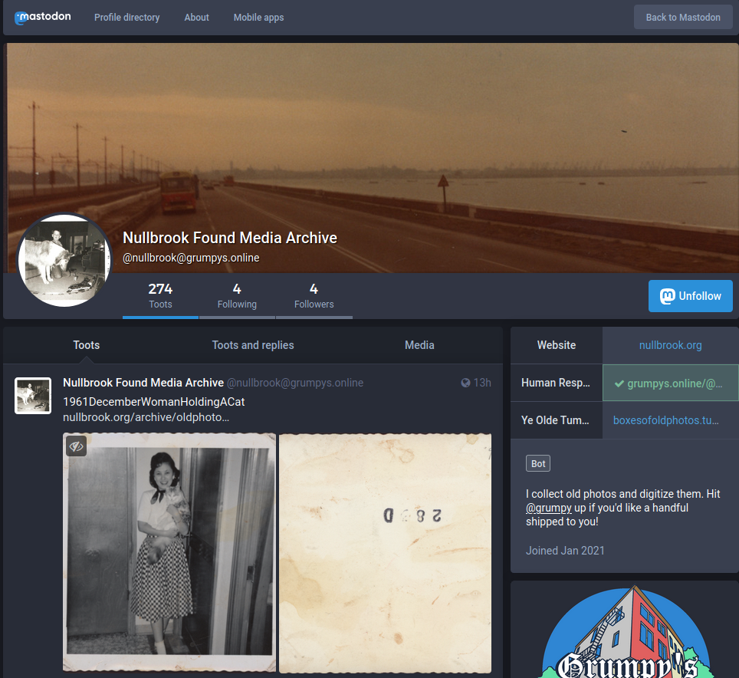Image resolution: width=739 pixels, height=678 pixels.
Task: Click the bio text about digitizing old photos
Action: (623, 508)
